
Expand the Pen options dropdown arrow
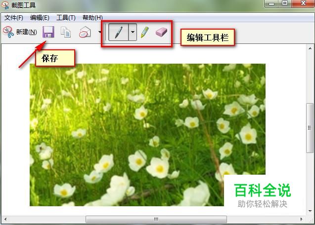(x=133, y=32)
